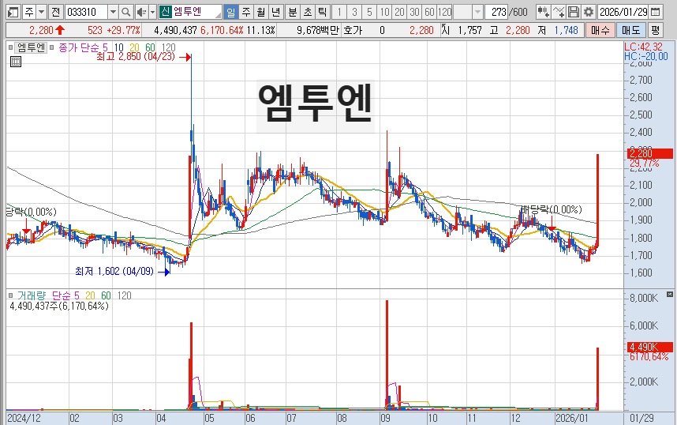Viewport: 677px width, 425px height.
Task: Choose the 20 interval button
Action: [399, 12]
